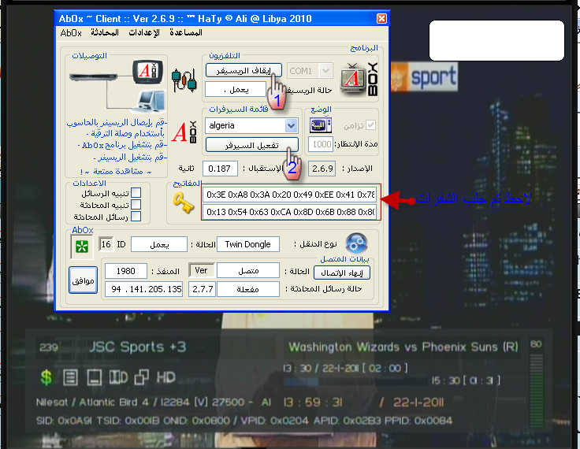The width and height of the screenshot is (580, 449).
Task: Click the wait time field showing 1000
Action: pyautogui.click(x=321, y=144)
